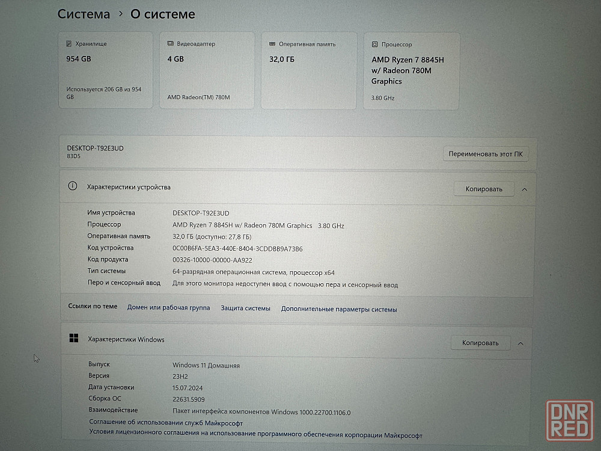Open the Защита системы link
Screen dimensions: 601x451
[x=245, y=308]
